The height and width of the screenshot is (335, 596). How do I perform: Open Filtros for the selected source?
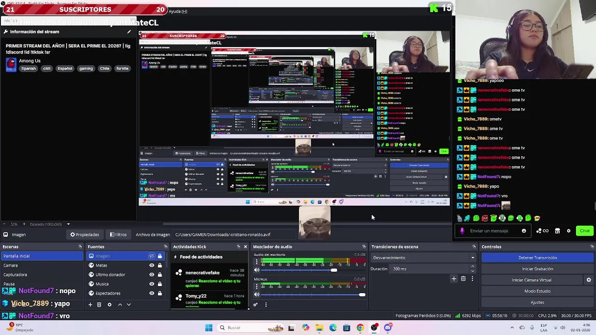click(118, 234)
